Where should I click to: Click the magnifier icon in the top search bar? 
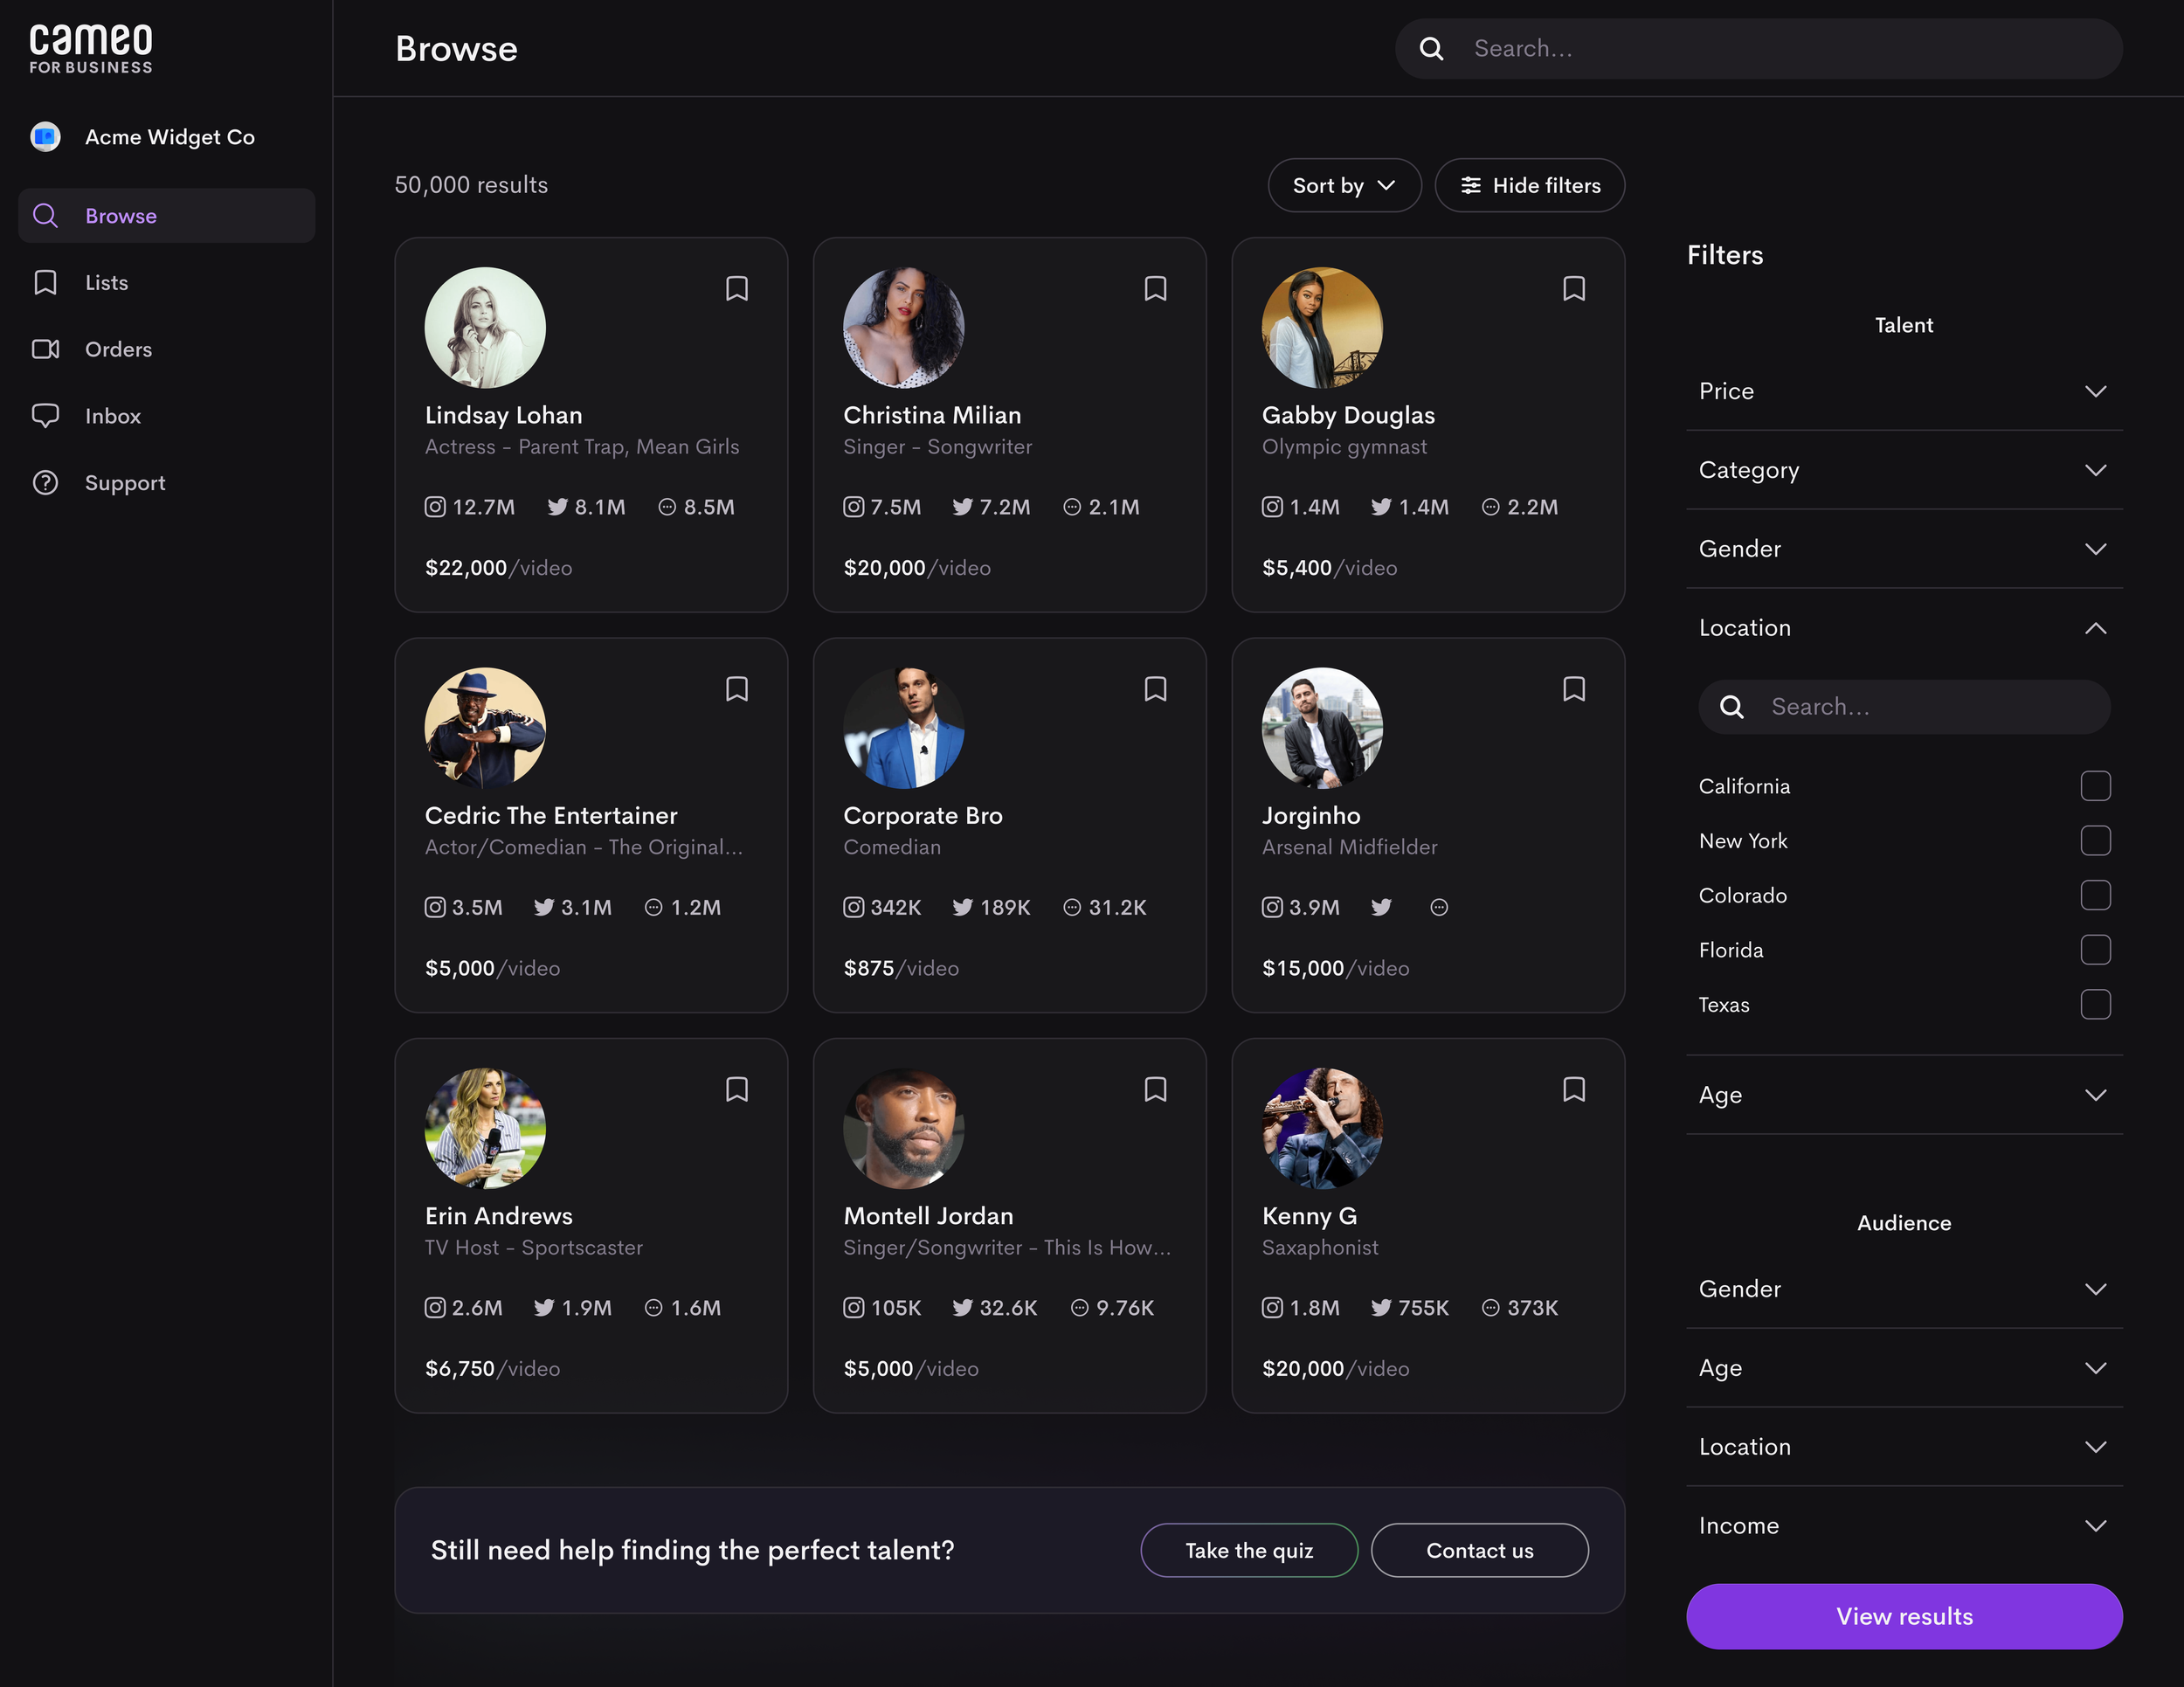1431,49
